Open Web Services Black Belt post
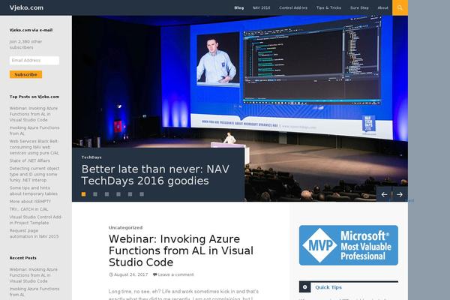The image size is (450, 300). pos(34,147)
